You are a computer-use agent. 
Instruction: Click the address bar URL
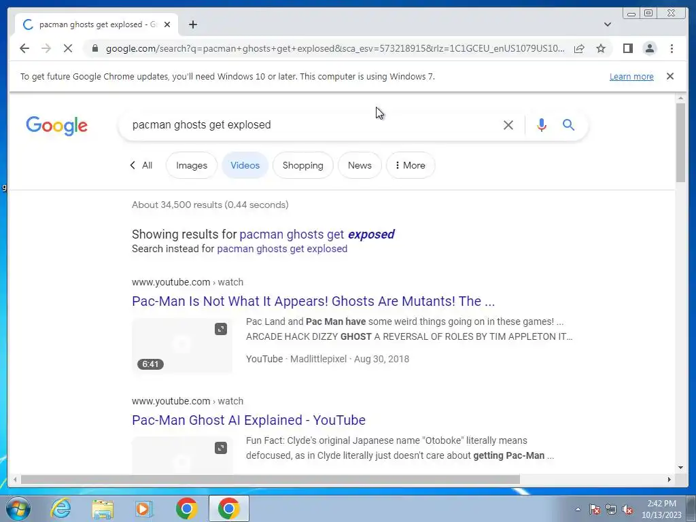click(335, 48)
